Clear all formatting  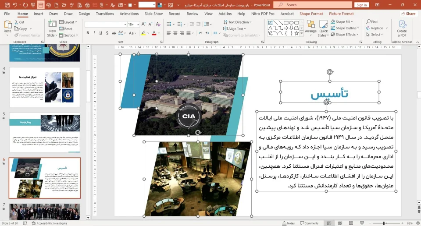[158, 24]
